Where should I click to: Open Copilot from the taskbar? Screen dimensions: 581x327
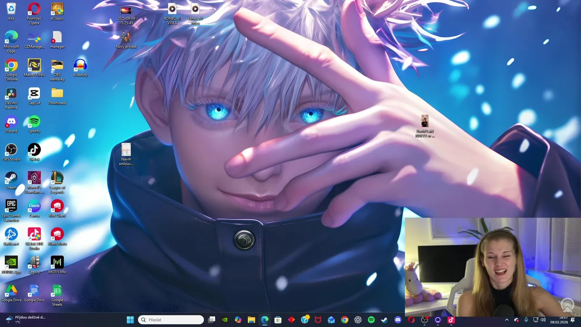pos(238,320)
